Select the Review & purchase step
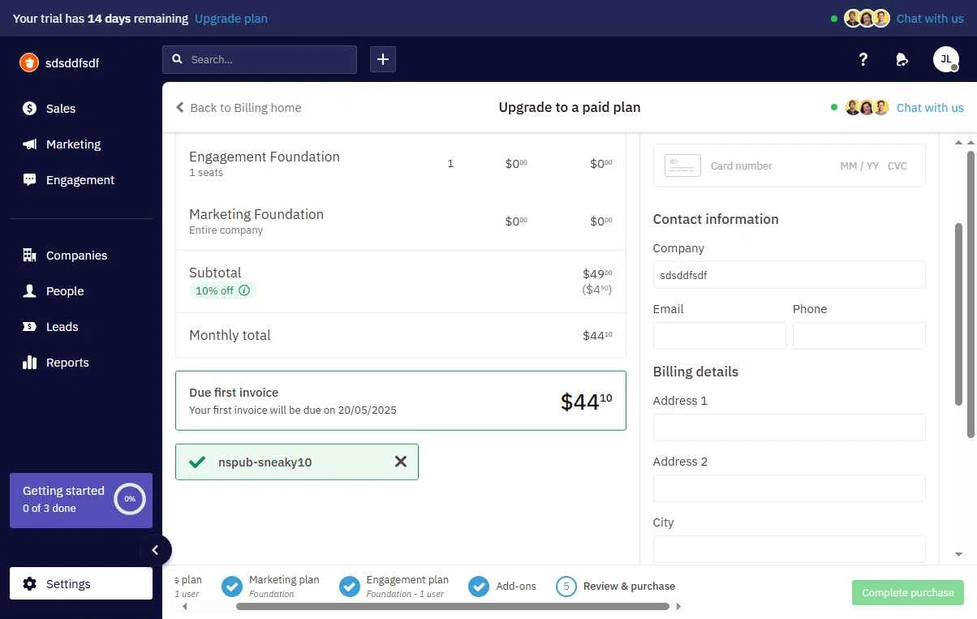Viewport: 977px width, 619px height. [616, 586]
